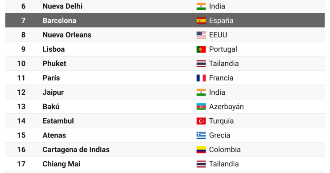This screenshot has height=173, width=330.
Task: Click the country label Azerbayán
Action: click(x=226, y=107)
